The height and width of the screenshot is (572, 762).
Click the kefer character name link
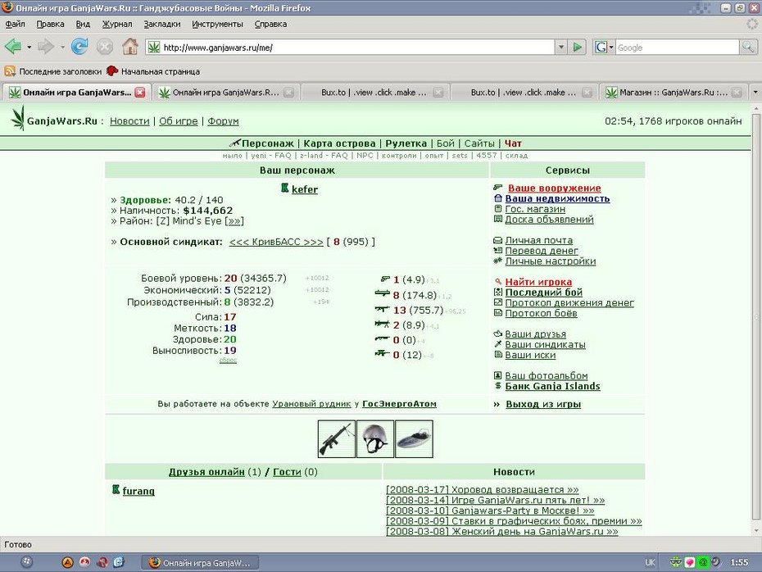[305, 189]
